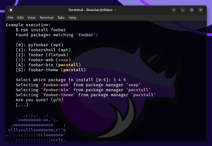The image size is (212, 146).
Task: Minimize the Terminal window
Action: [x=183, y=10]
